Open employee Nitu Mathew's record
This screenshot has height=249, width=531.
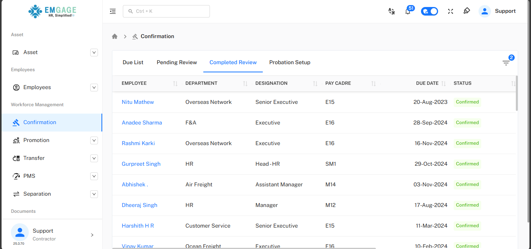pos(138,102)
